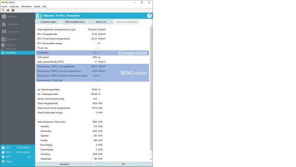Open the Certificaten menu
This screenshot has height=167, width=296.
coord(14,6)
